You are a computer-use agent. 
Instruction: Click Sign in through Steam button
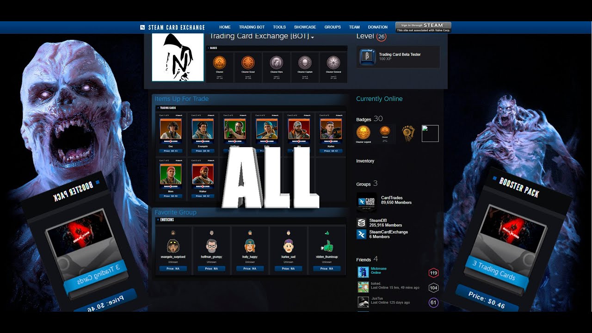423,27
